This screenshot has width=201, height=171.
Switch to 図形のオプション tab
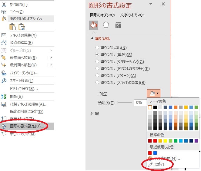click(102, 15)
